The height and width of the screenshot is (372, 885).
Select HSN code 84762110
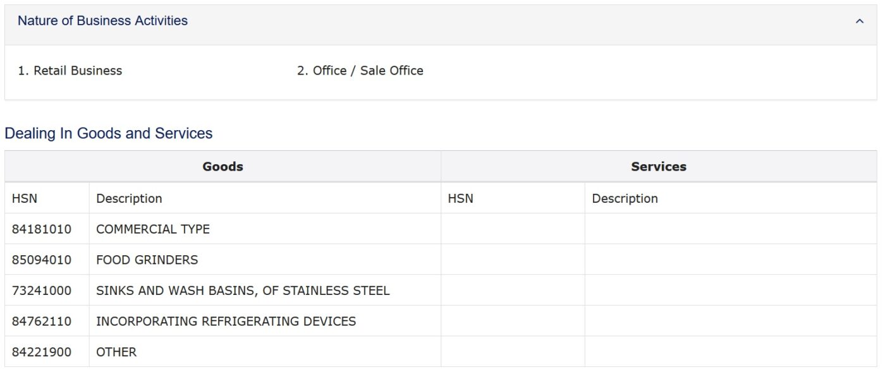tap(42, 321)
